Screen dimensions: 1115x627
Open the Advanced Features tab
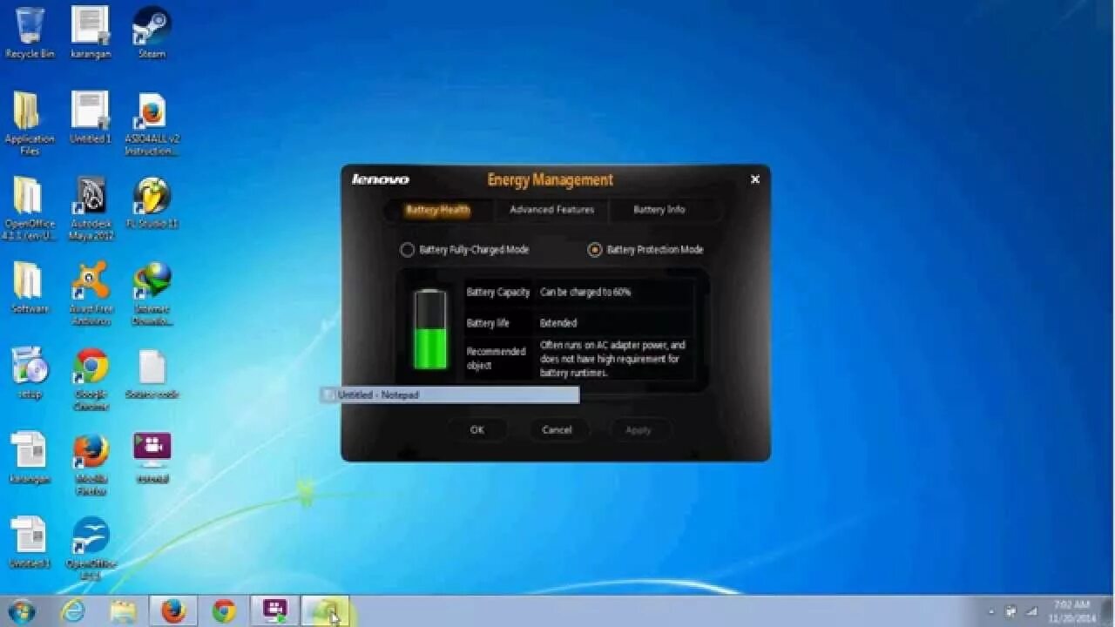coord(551,210)
